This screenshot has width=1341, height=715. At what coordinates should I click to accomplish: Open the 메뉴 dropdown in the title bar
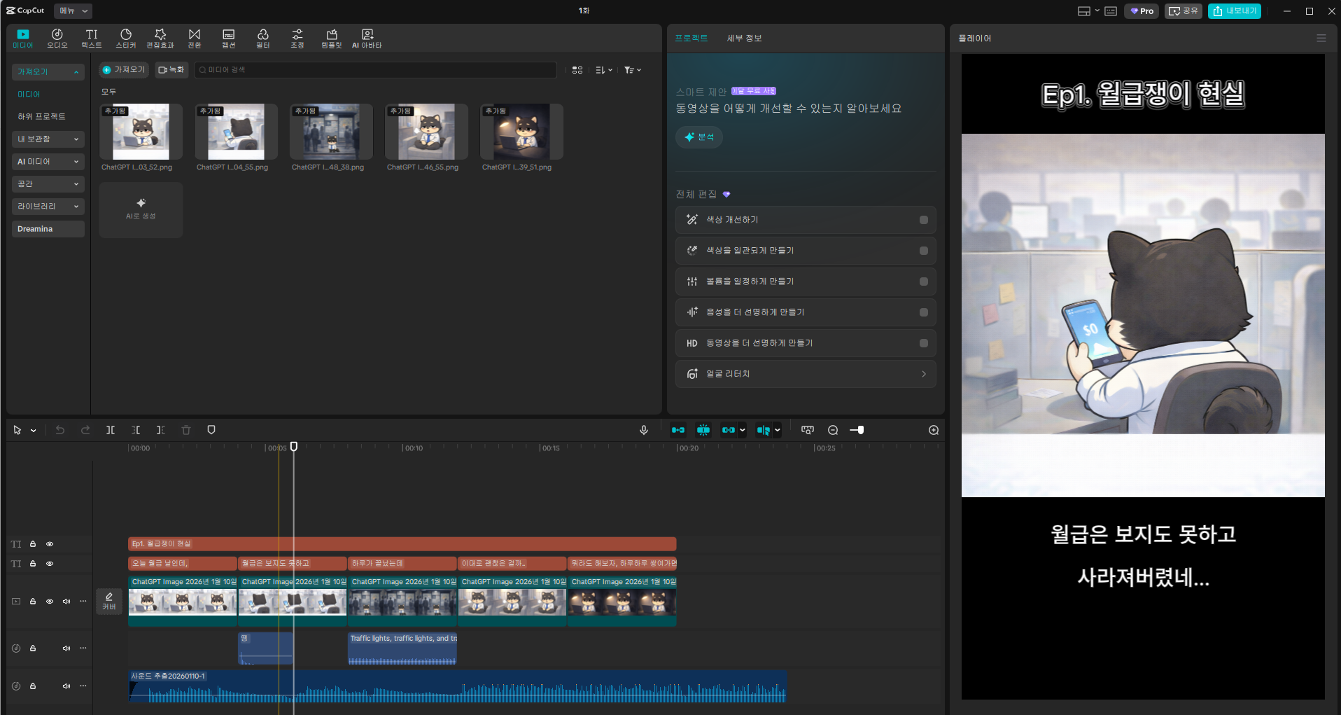(x=73, y=11)
